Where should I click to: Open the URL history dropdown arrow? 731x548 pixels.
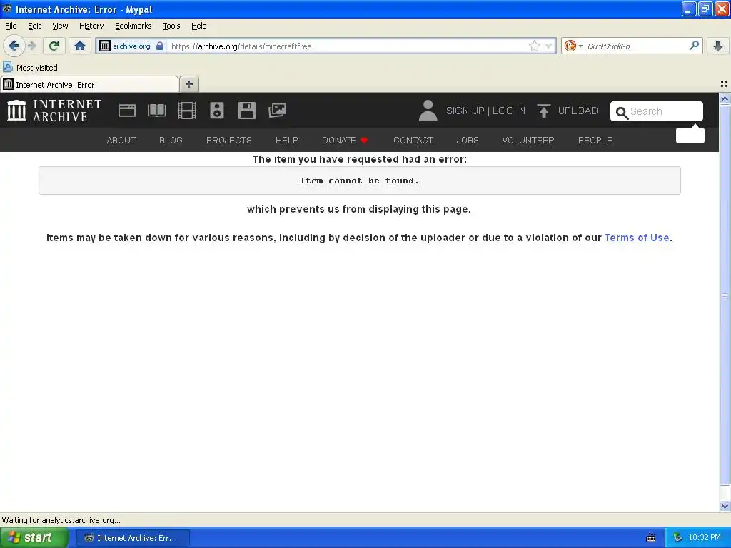click(x=549, y=46)
